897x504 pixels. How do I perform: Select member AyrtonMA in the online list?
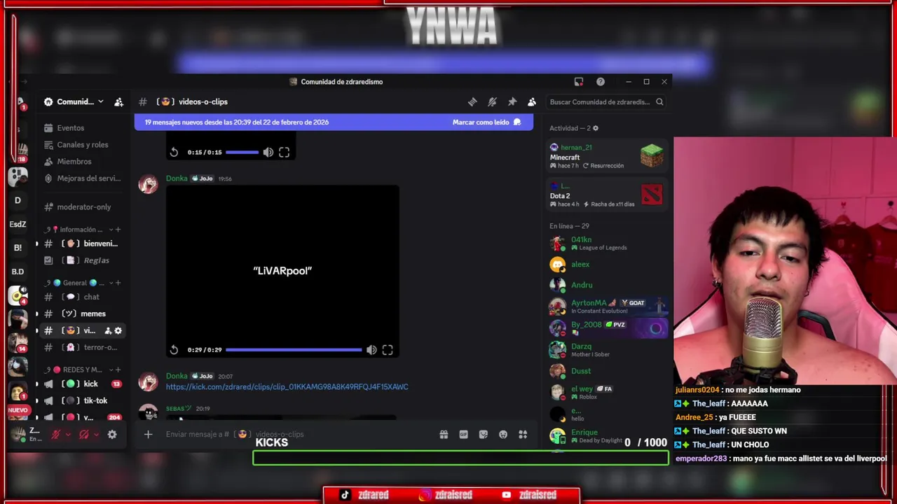[x=606, y=307]
